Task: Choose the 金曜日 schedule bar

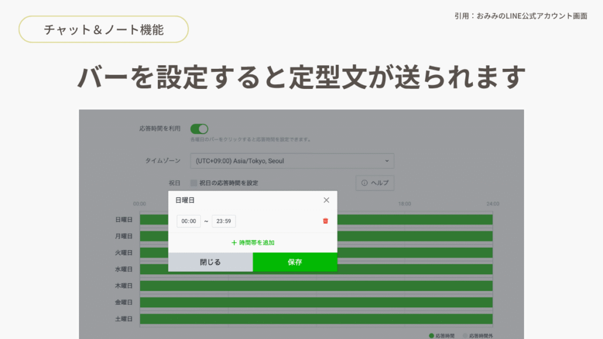Action: (316, 303)
